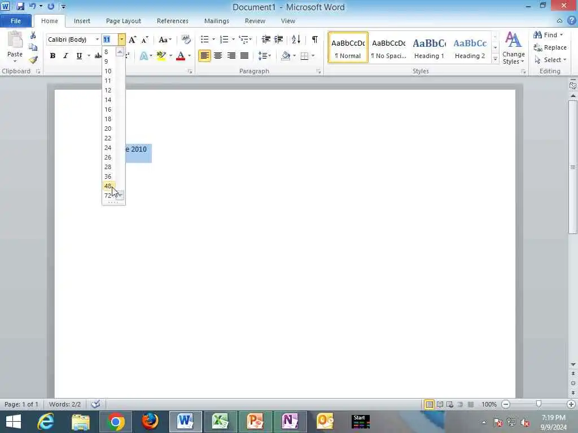Click the zoom slider handle
The height and width of the screenshot is (433, 578).
538,404
